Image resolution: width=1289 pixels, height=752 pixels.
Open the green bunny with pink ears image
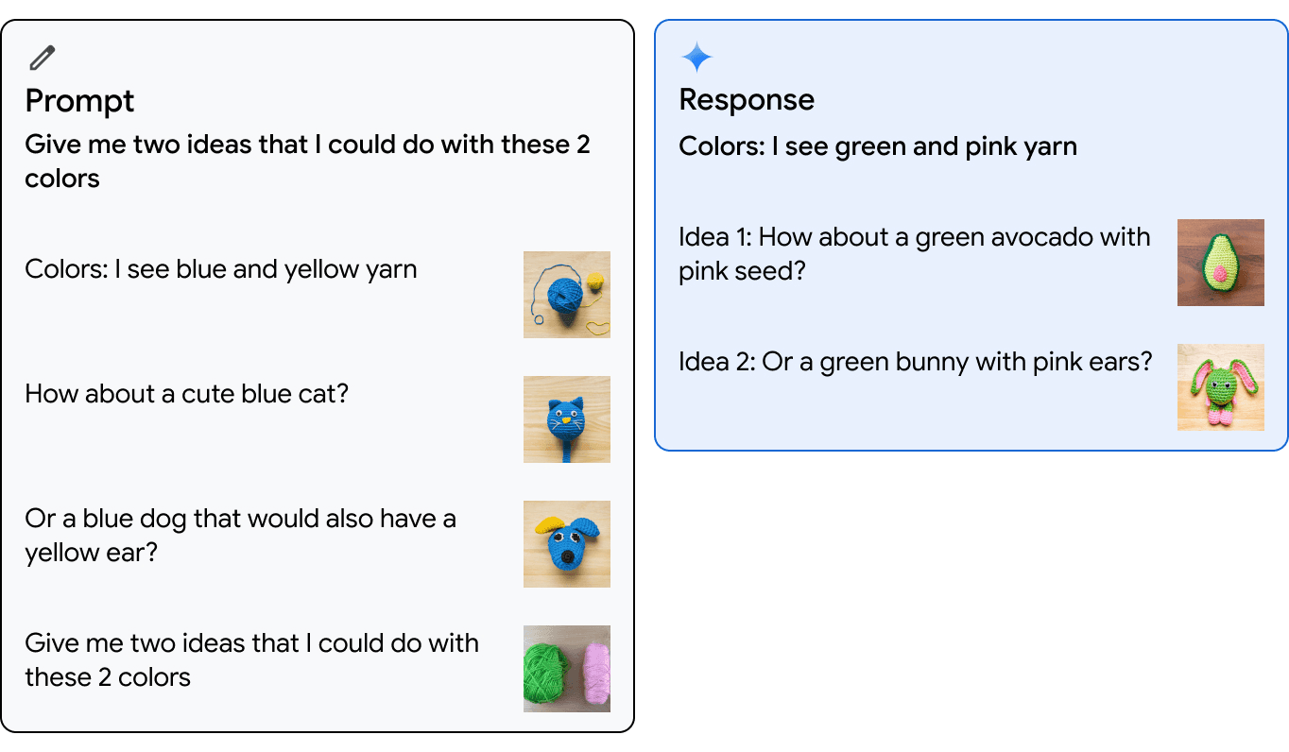coord(1220,387)
